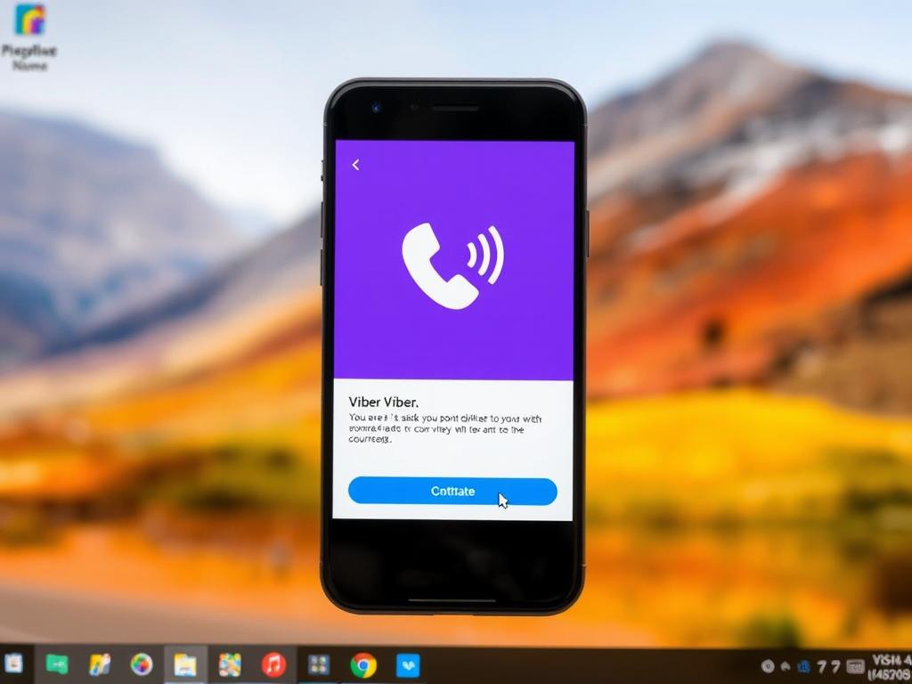Open the desktop shortcut icon at top-left
912x684 pixels.
[30, 20]
